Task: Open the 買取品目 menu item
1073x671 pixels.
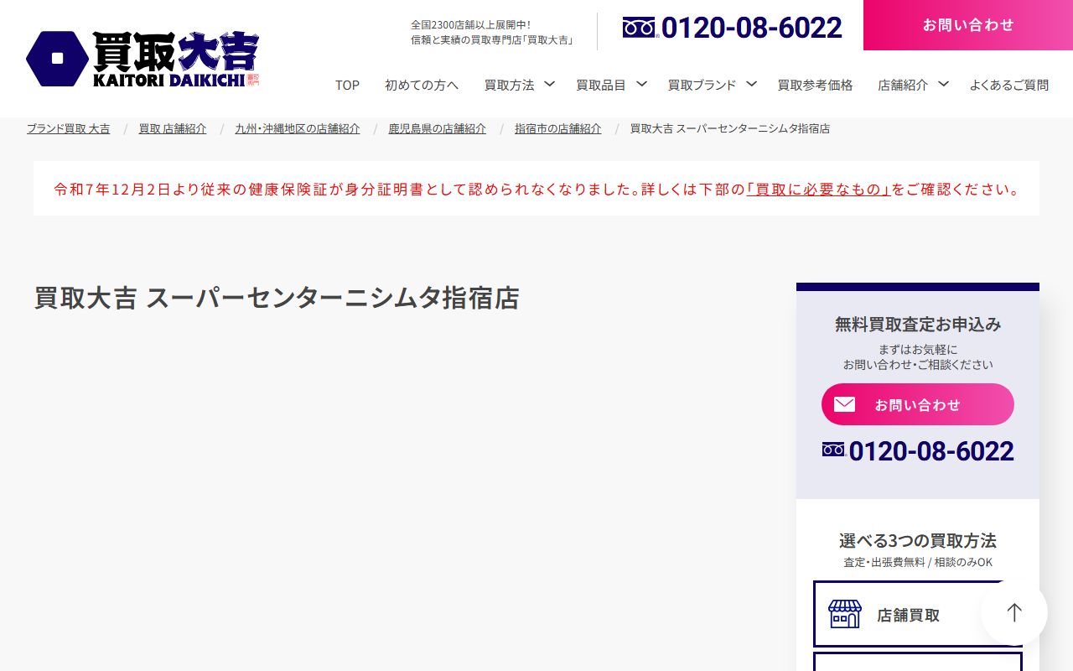Action: pyautogui.click(x=601, y=85)
